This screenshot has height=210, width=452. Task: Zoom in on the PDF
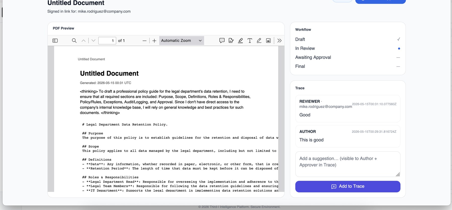[154, 40]
